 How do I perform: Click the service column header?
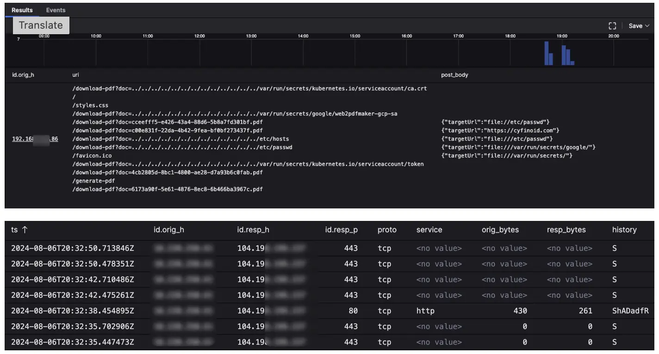click(429, 230)
